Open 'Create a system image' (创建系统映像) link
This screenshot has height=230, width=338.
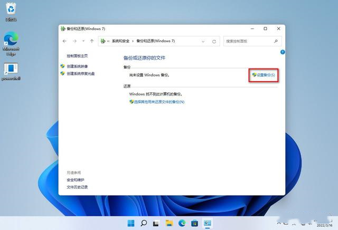tap(77, 66)
